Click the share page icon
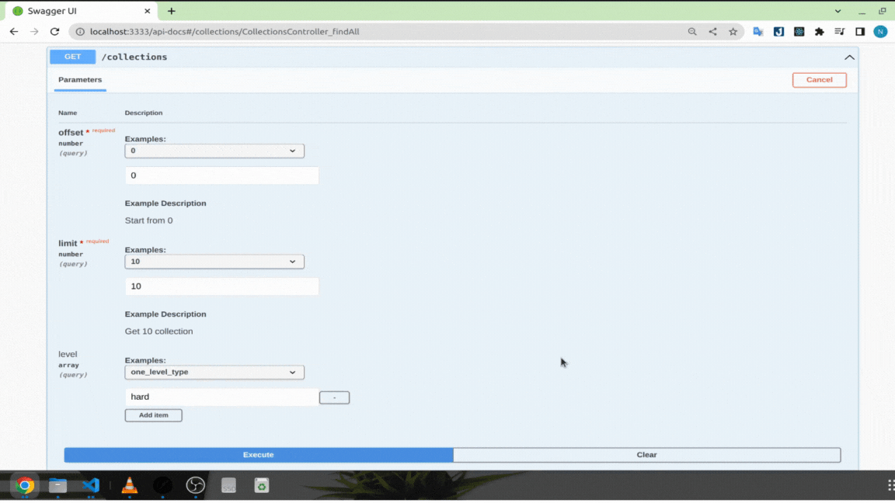 pyautogui.click(x=712, y=31)
